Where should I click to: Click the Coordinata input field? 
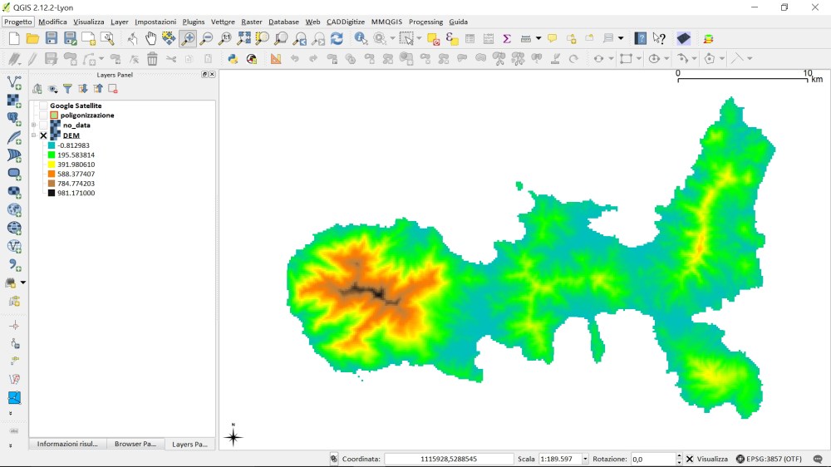point(448,459)
